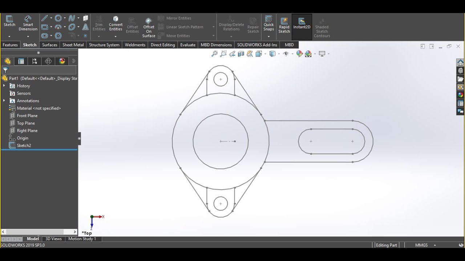
Task: Select the Polygon sketch tool
Action: (x=58, y=36)
